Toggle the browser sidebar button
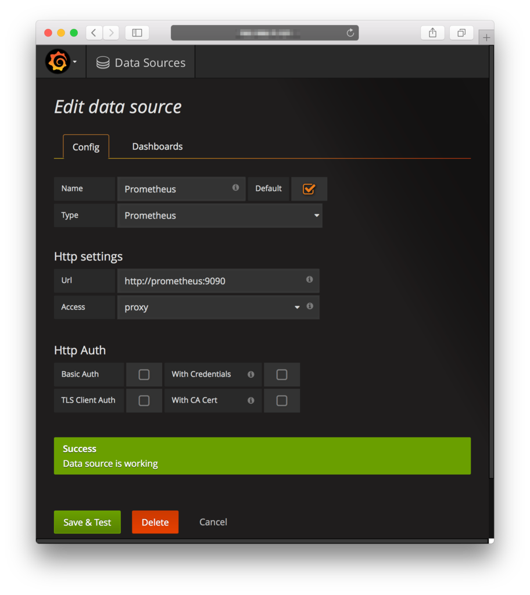530x595 pixels. (x=137, y=33)
